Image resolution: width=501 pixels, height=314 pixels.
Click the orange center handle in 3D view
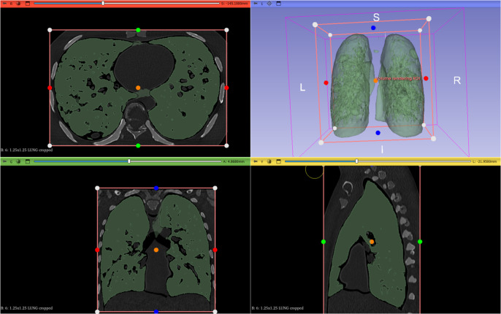pos(375,81)
